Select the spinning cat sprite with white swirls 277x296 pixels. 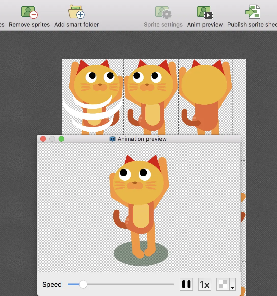(93, 97)
